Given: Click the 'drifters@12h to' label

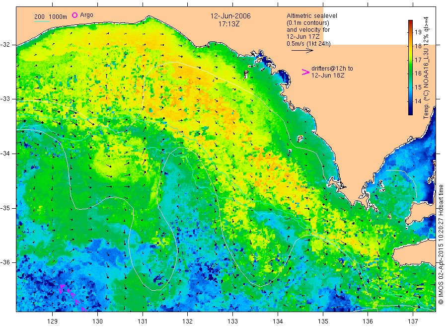Looking at the screenshot, I should click(x=332, y=69).
